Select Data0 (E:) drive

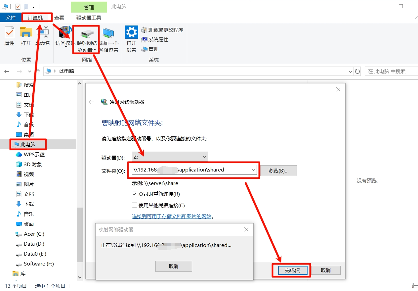pyautogui.click(x=31, y=254)
